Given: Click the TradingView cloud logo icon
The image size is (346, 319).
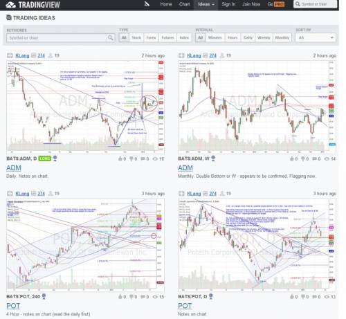Looking at the screenshot, I should coord(10,5).
